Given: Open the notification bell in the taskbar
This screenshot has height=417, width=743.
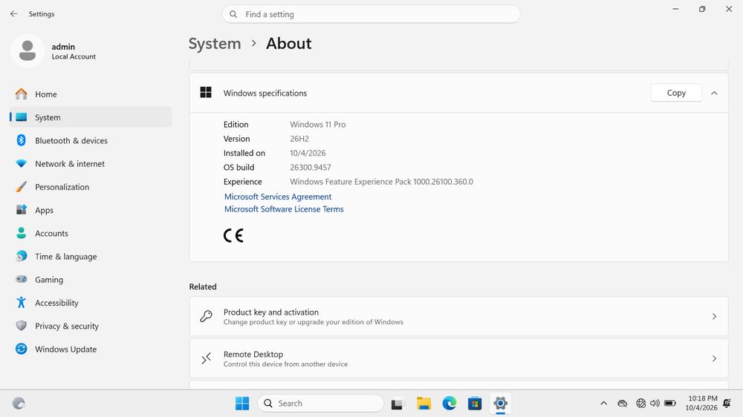Looking at the screenshot, I should pos(727,404).
